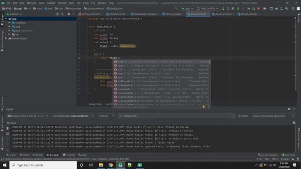The width and height of the screenshot is (301, 169).
Task: Click the red Stop button in toolbar
Action: tap(258, 8)
